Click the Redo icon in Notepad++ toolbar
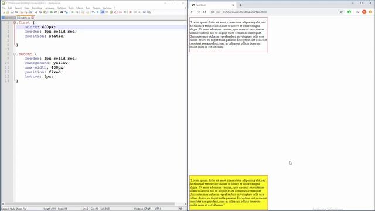This screenshot has height=211, width=375. tap(56, 12)
